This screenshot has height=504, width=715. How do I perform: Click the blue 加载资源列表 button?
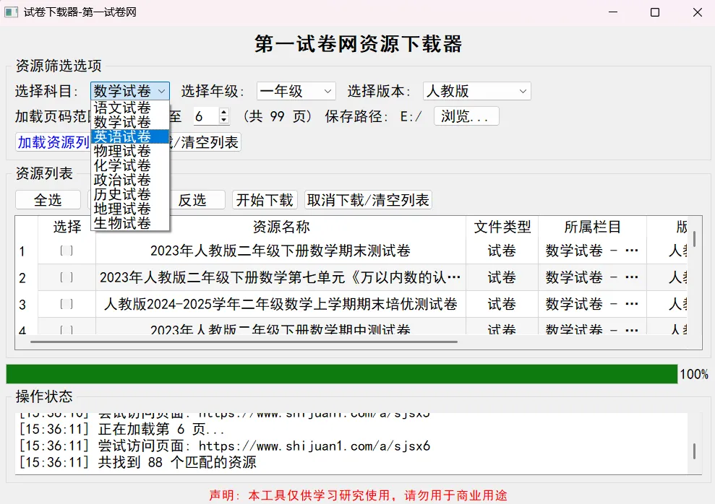coord(53,142)
